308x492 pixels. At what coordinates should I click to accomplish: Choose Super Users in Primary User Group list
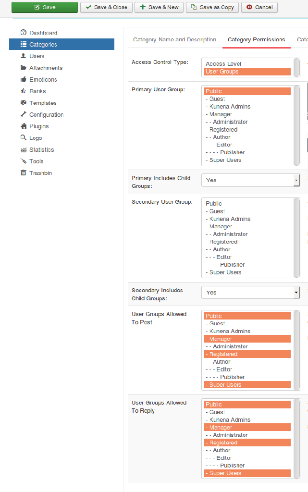click(x=225, y=160)
